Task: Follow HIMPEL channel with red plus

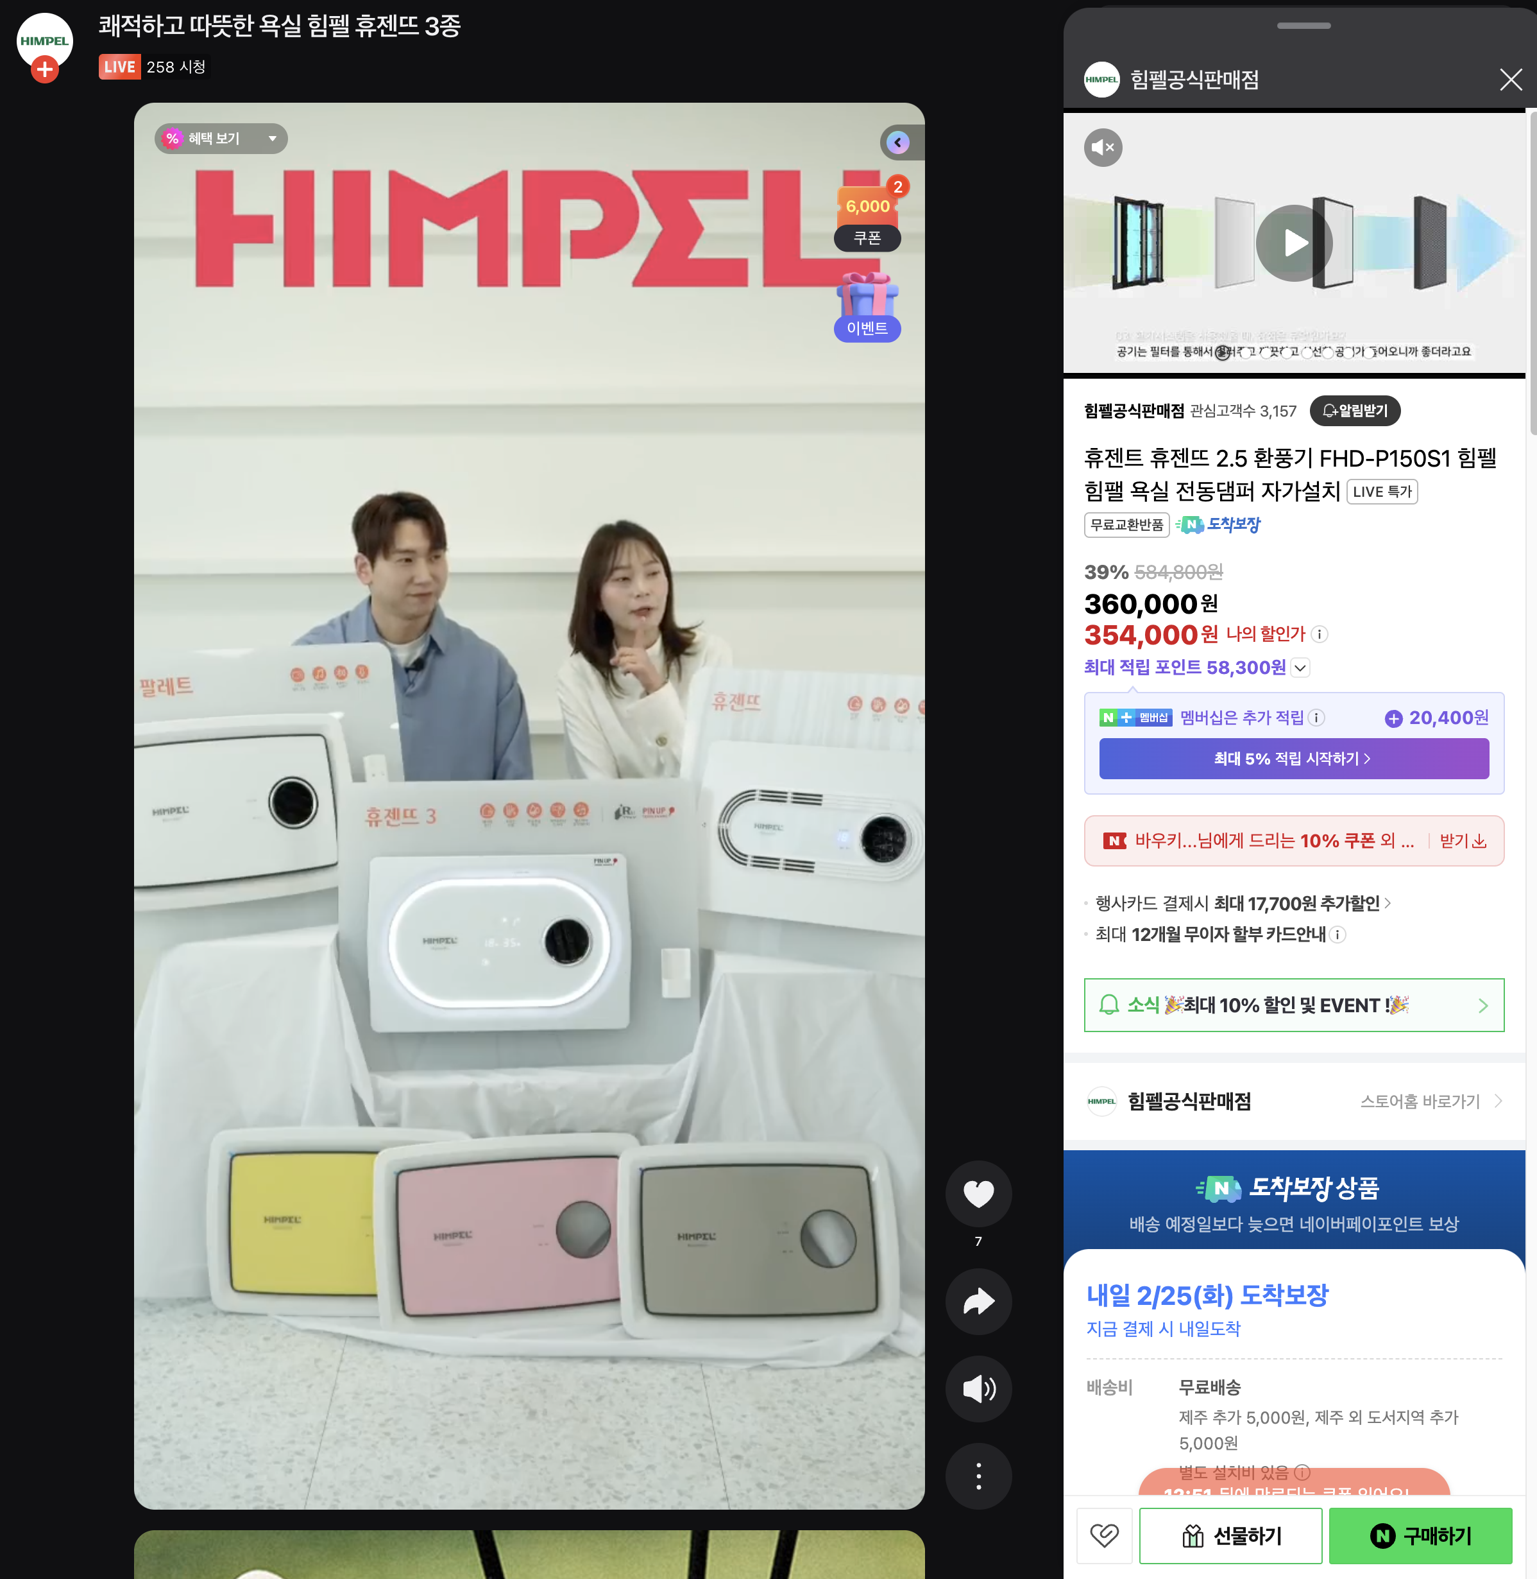Action: [x=45, y=69]
